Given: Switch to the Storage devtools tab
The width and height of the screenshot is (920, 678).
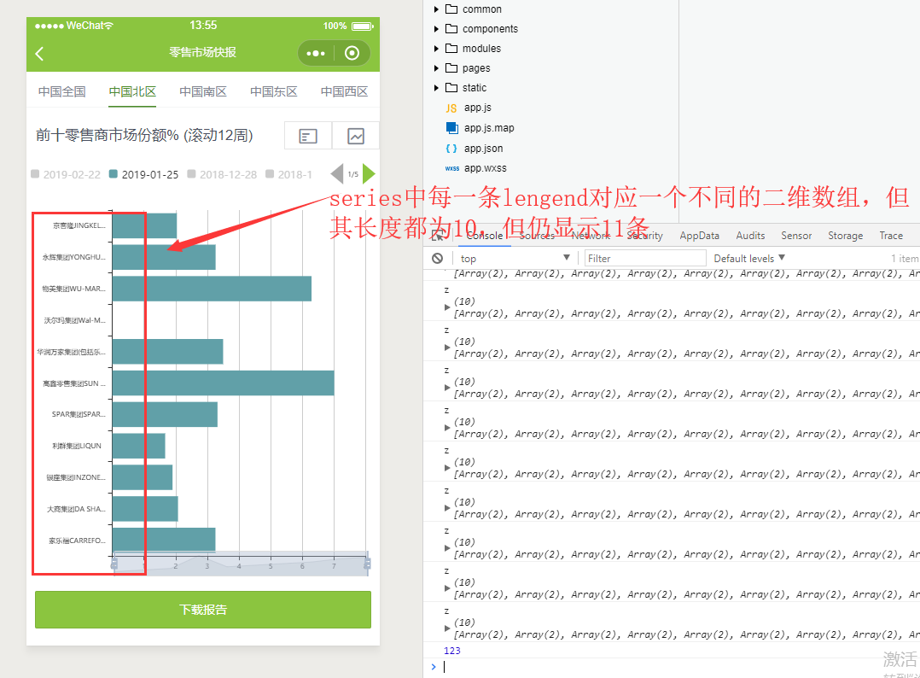Looking at the screenshot, I should pos(846,236).
